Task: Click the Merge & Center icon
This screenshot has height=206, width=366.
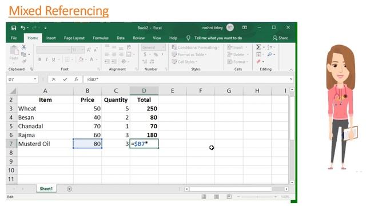Action: (129, 54)
